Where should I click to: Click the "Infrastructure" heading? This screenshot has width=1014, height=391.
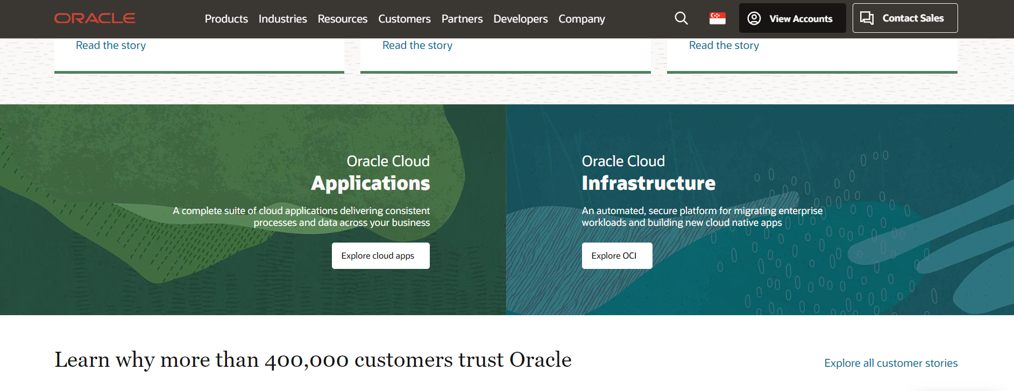click(x=649, y=183)
